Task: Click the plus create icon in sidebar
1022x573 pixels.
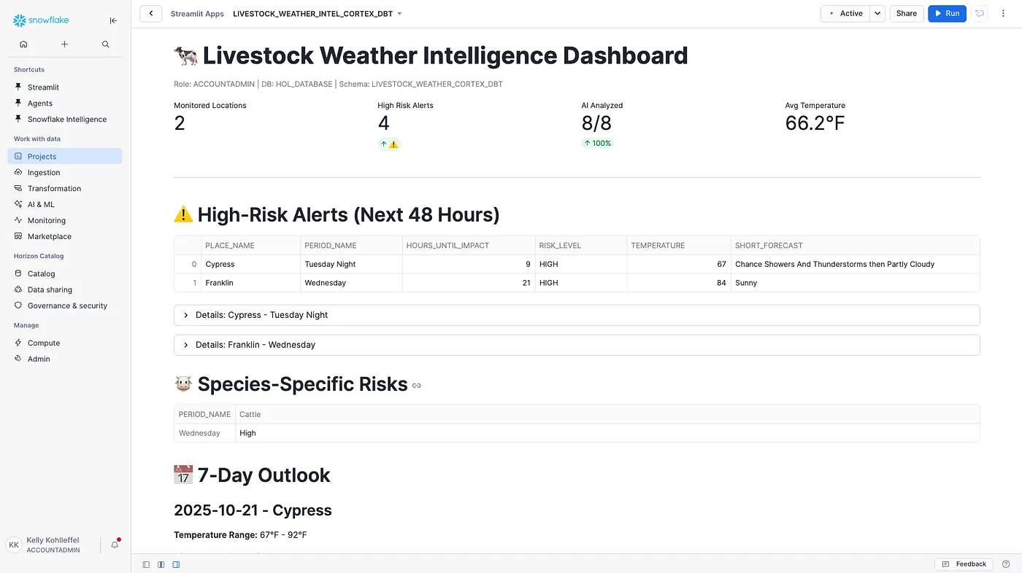Action: pyautogui.click(x=64, y=44)
